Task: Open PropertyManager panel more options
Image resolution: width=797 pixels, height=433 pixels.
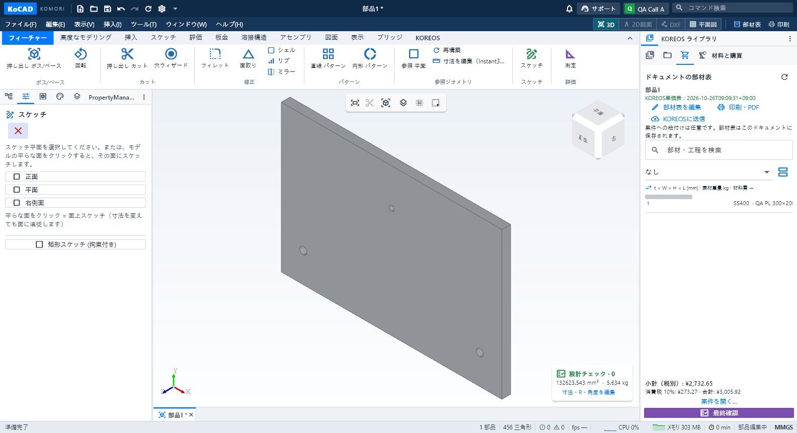Action: 144,97
